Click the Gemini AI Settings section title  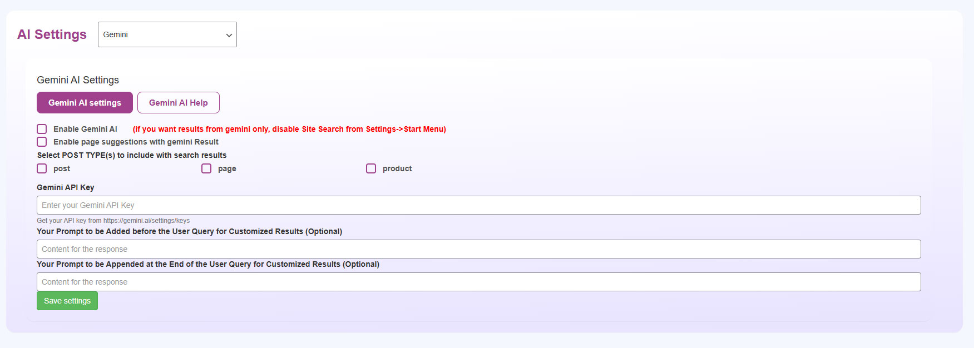[78, 80]
